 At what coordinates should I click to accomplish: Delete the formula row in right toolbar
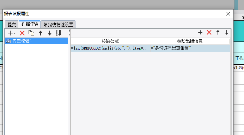[x=209, y=32]
